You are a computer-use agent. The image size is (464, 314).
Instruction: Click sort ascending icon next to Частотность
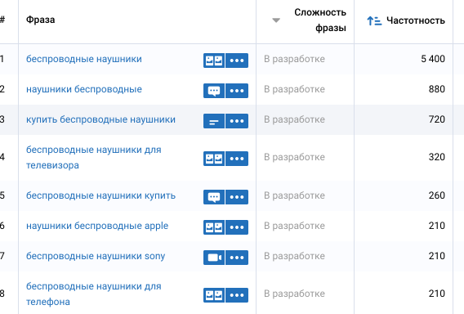click(374, 20)
